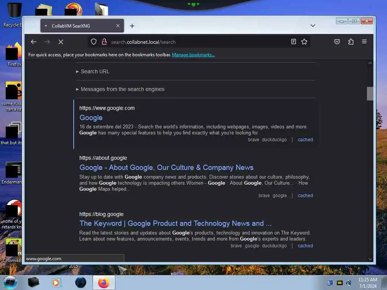Open the three-dot menu on the Google result

(292, 140)
